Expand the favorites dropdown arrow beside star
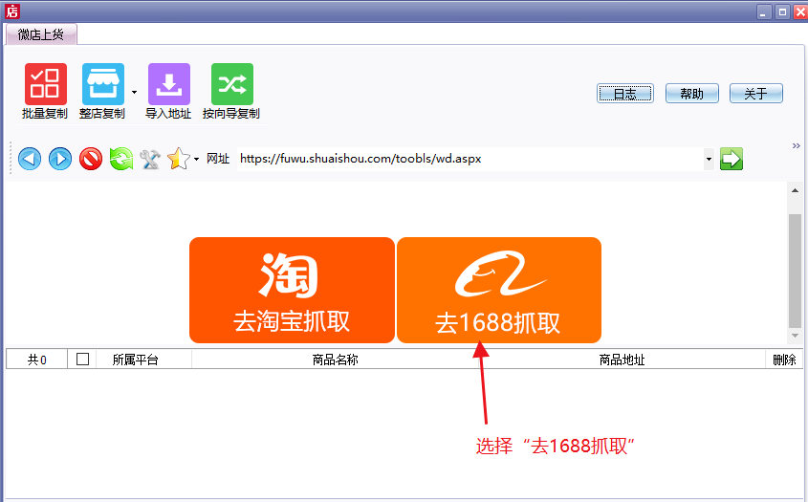 196,160
